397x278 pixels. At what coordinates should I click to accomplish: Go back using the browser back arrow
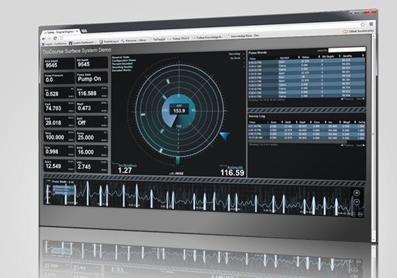coord(44,39)
